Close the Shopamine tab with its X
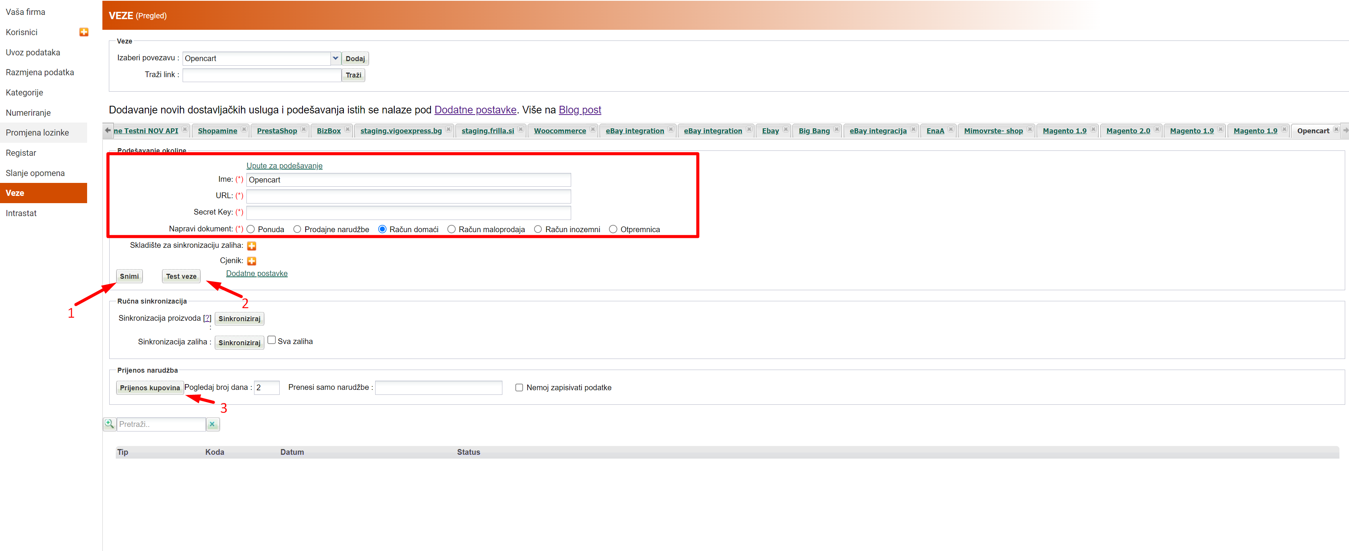This screenshot has width=1349, height=551. [x=244, y=129]
